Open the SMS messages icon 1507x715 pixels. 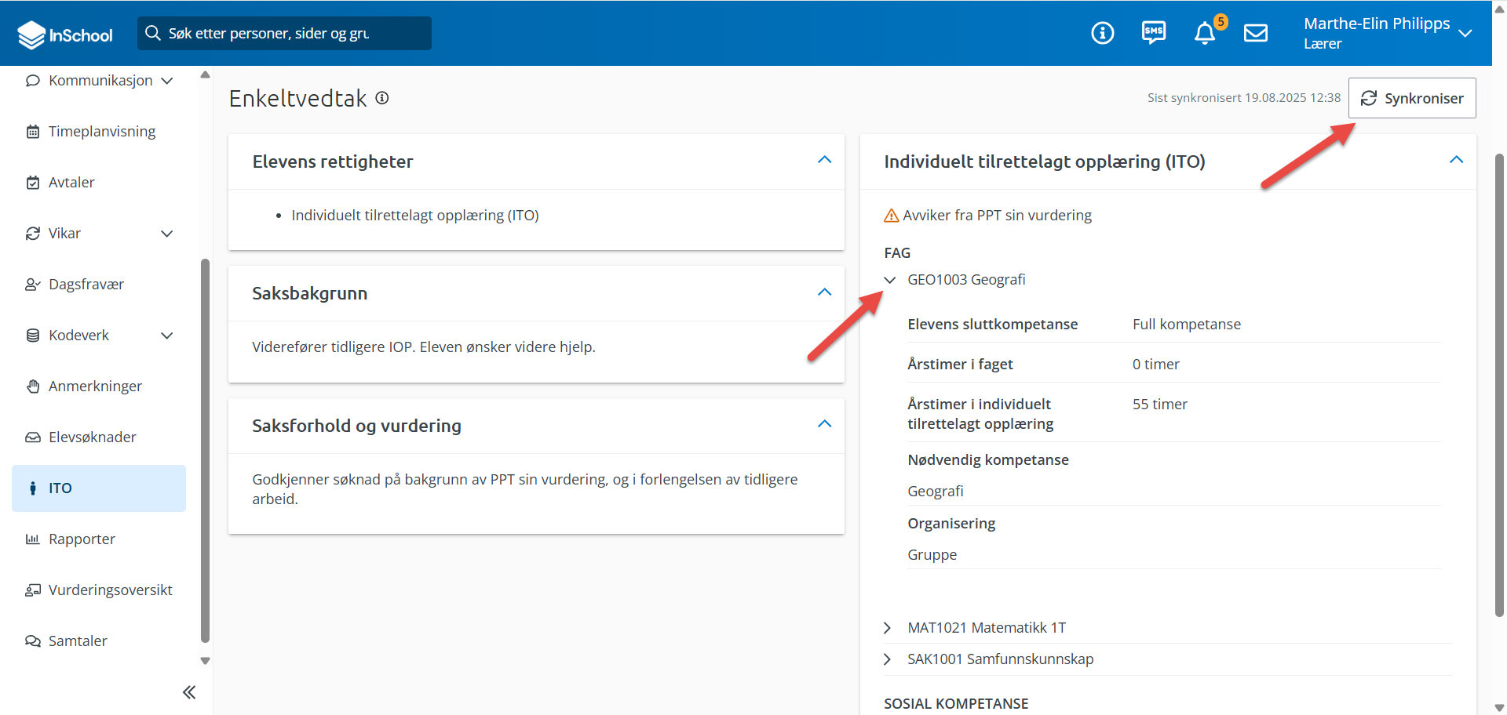[x=1153, y=33]
